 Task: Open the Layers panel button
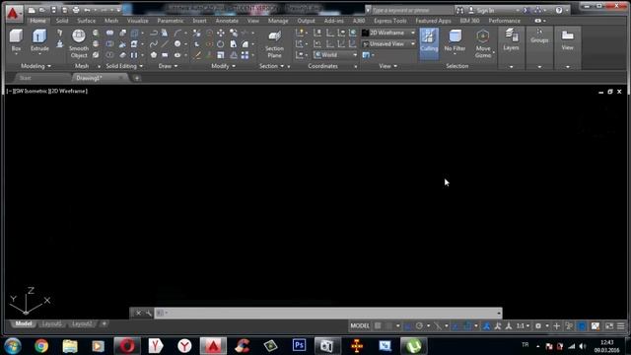[511, 39]
